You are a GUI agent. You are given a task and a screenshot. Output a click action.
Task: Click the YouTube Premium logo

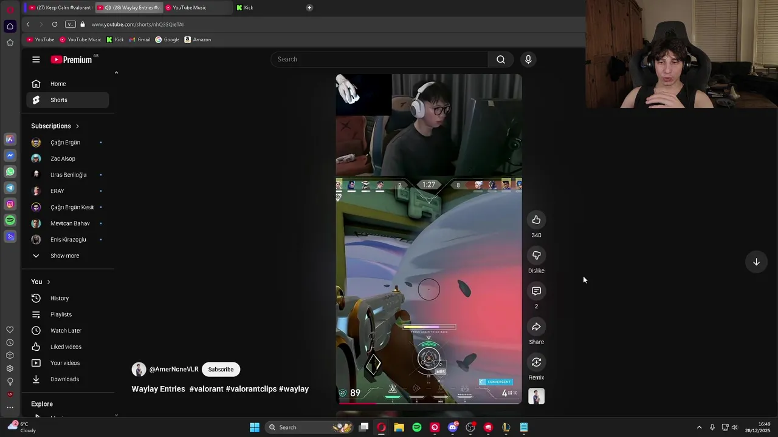[71, 59]
